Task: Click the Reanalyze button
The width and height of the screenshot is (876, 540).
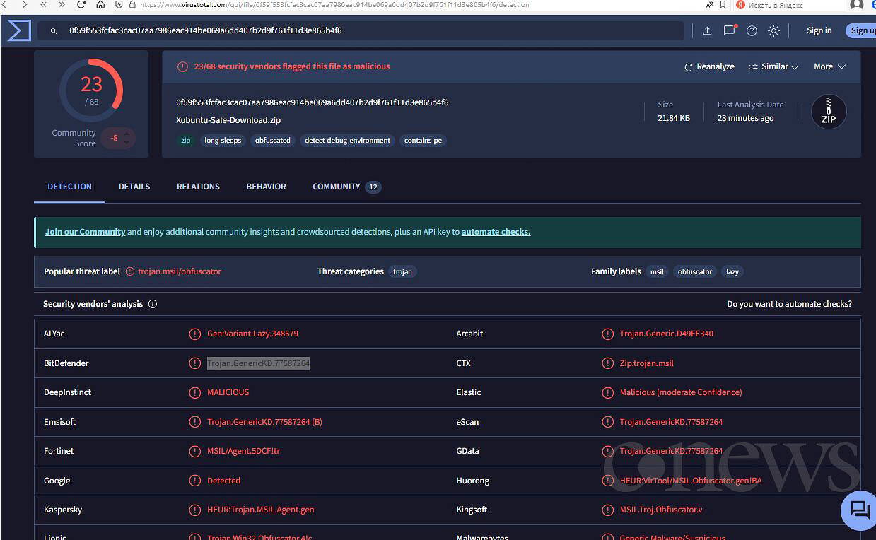Action: coord(709,66)
